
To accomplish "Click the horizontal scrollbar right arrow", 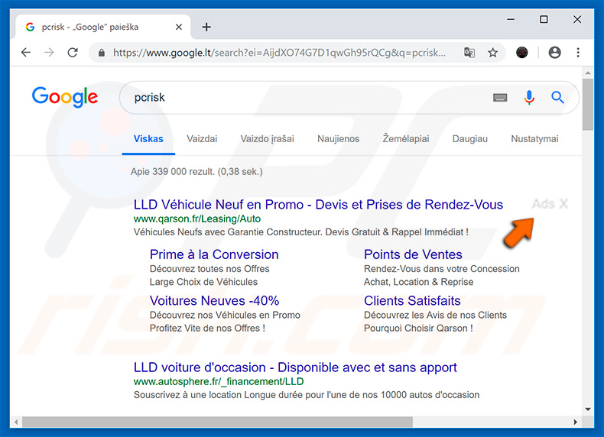I will (x=576, y=422).
